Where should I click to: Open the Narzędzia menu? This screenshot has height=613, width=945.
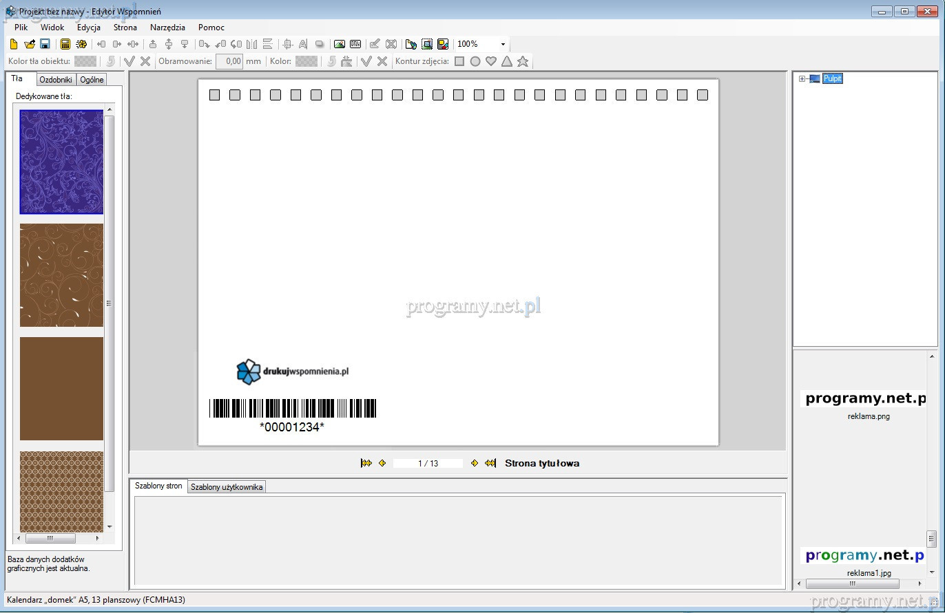click(x=167, y=28)
